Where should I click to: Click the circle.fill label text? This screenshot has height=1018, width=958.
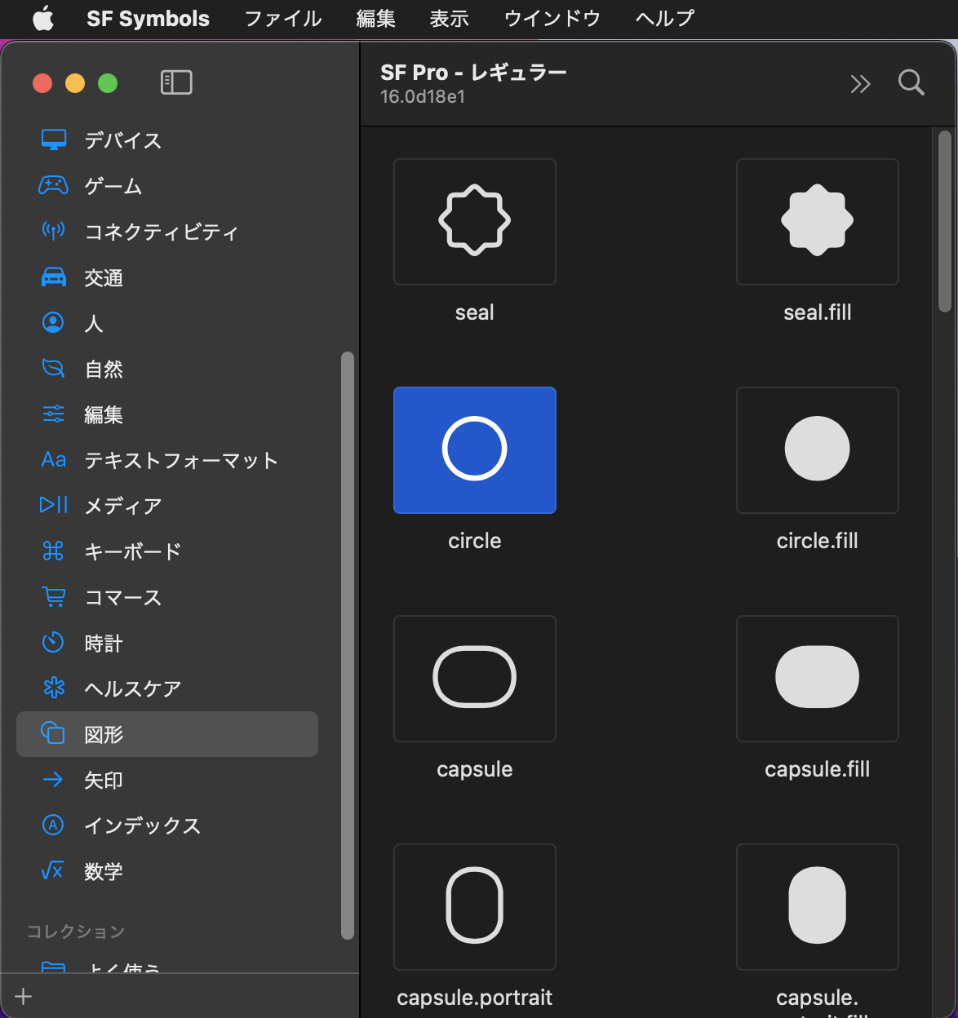817,541
